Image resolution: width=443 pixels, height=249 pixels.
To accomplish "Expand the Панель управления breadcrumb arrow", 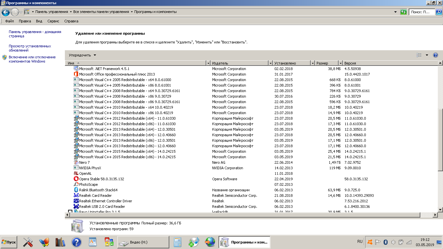I will (71, 12).
